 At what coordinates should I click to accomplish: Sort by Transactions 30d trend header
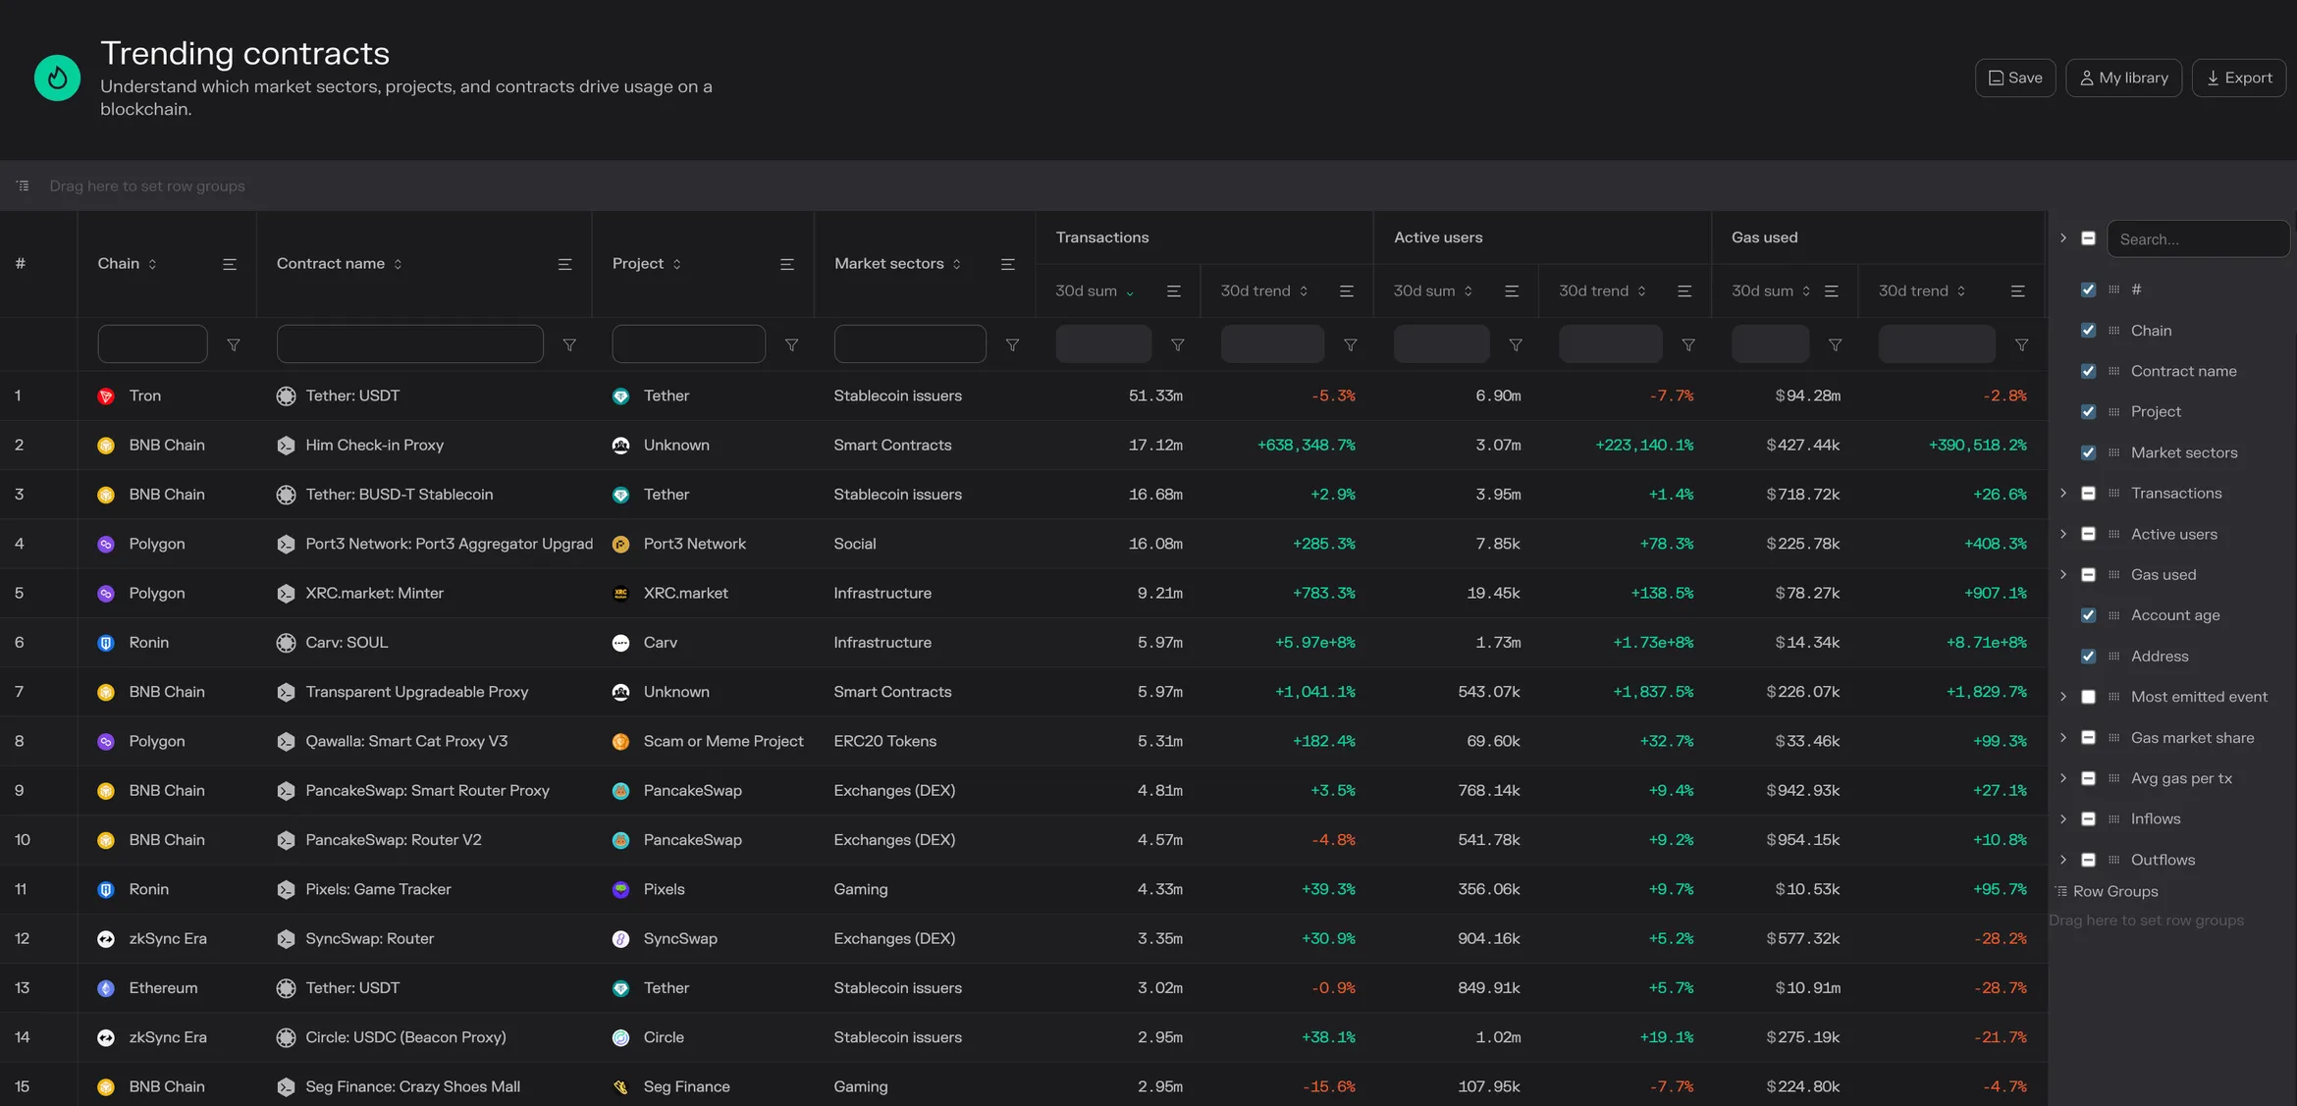tap(1264, 291)
